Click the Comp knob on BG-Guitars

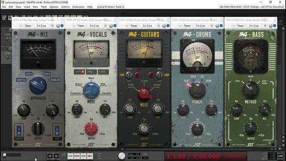pyautogui.click(x=130, y=109)
